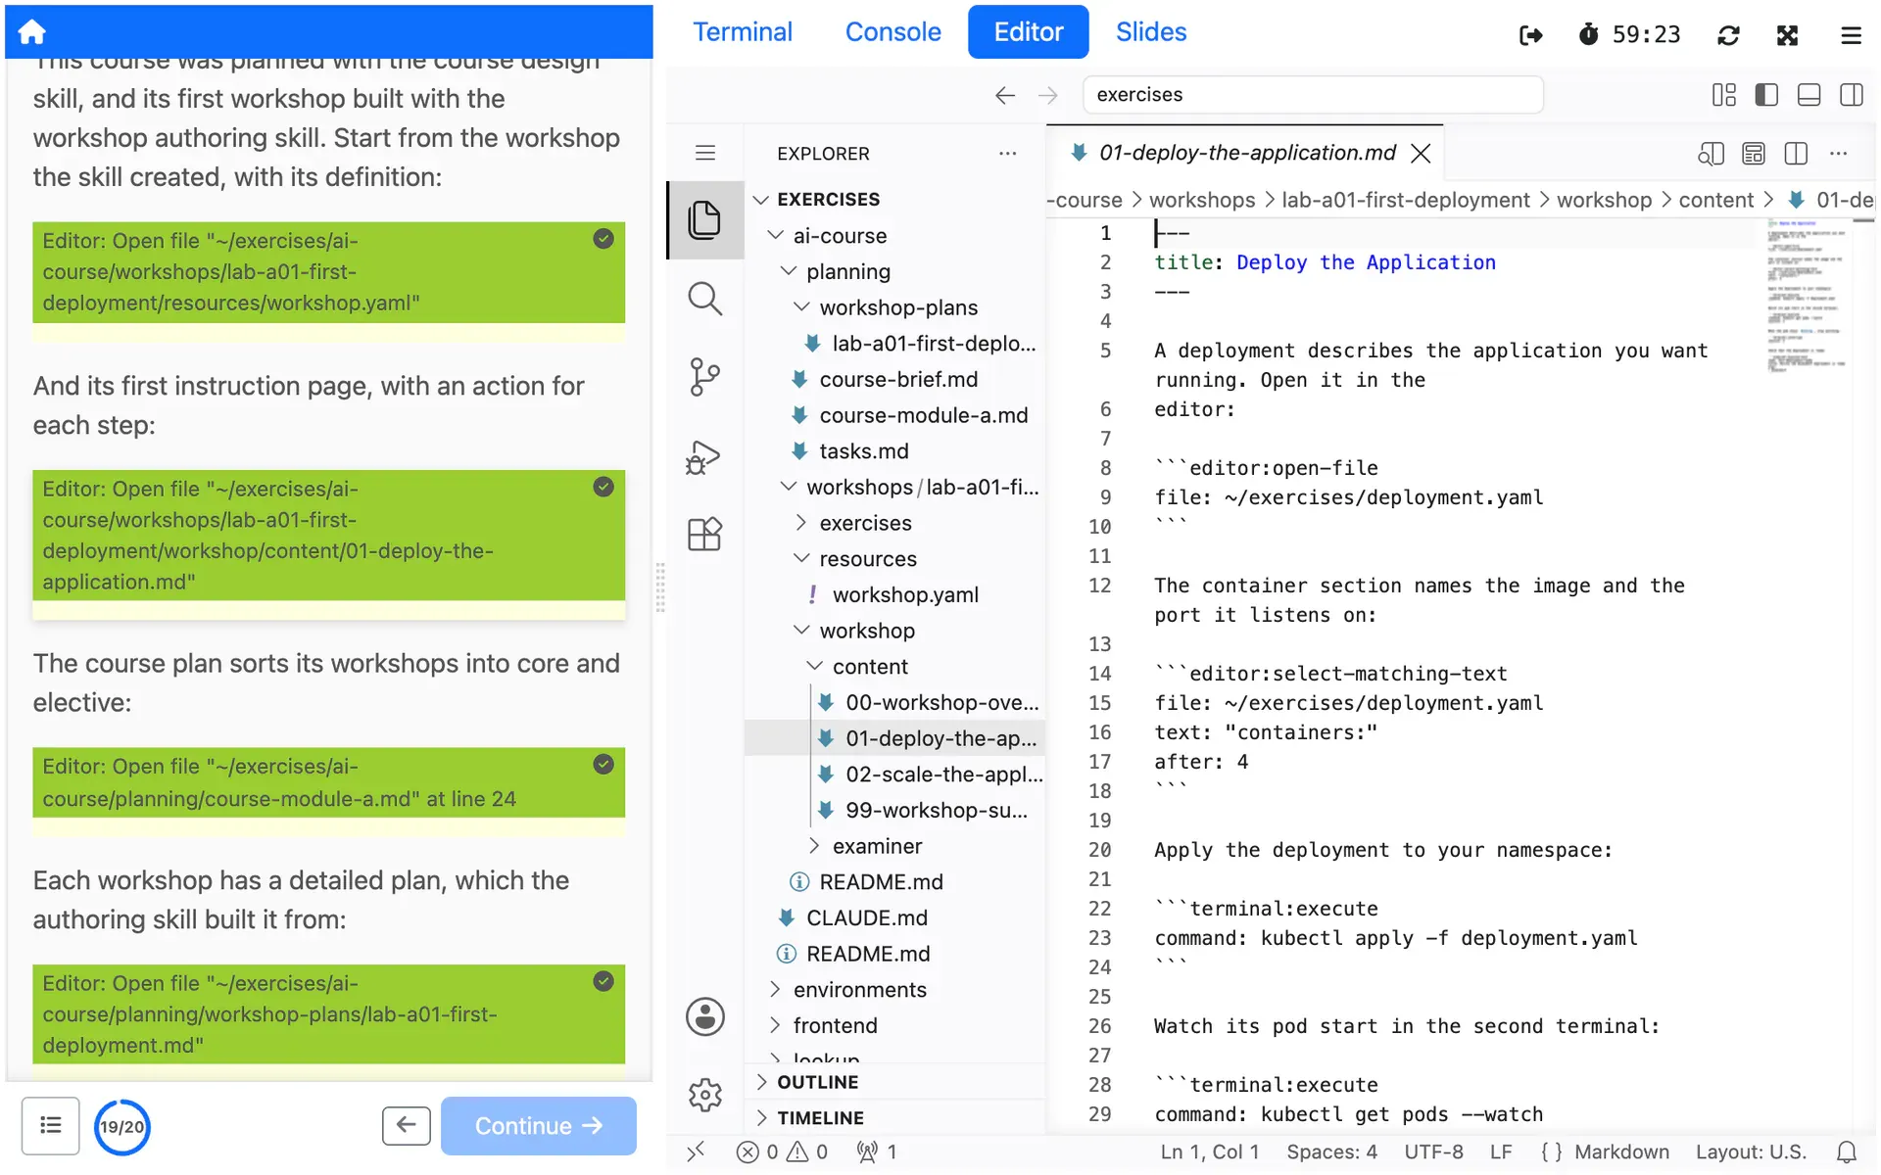1881x1175 pixels.
Task: Open the Source Control view
Action: tap(704, 377)
